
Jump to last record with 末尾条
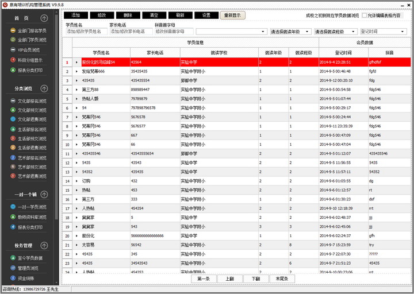(x=282, y=278)
